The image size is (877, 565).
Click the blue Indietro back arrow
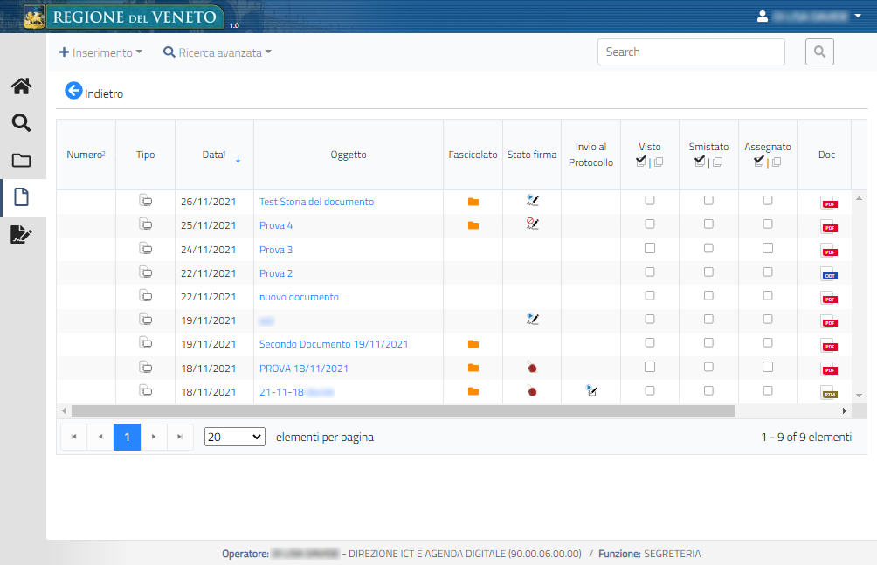[x=73, y=91]
